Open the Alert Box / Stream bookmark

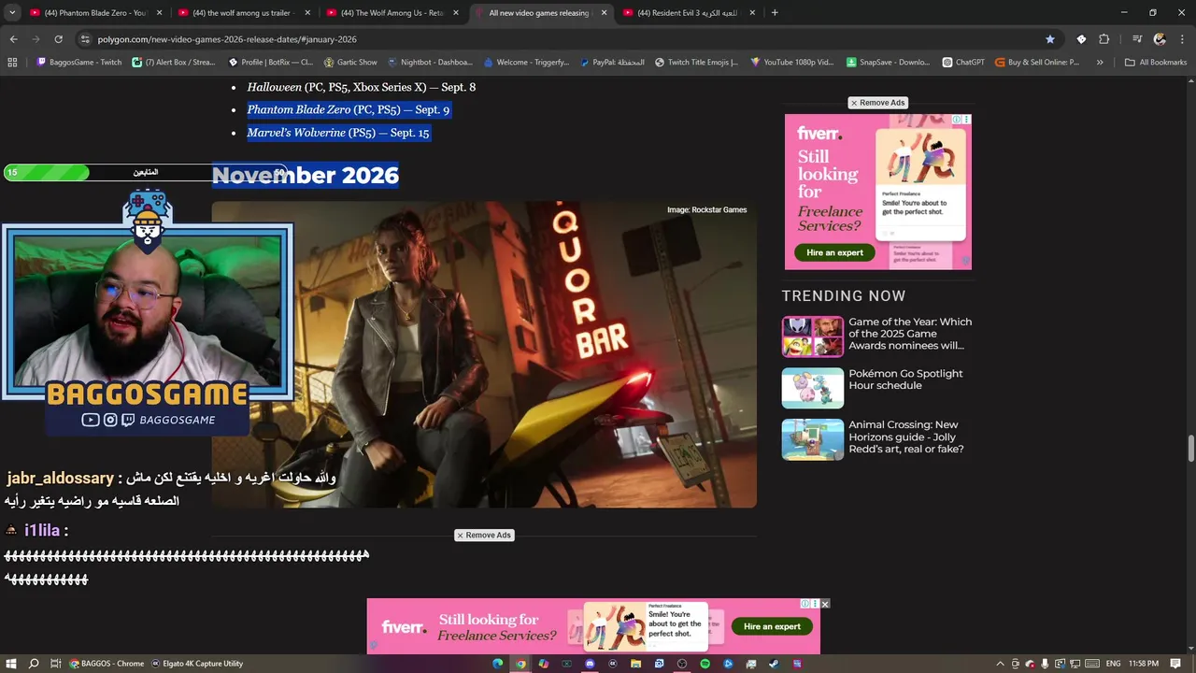(x=174, y=63)
